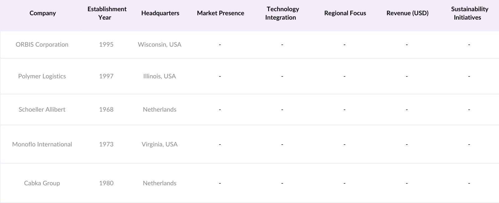Select the Headquarters column header
Viewport: 499px width, 203px height.
160,13
